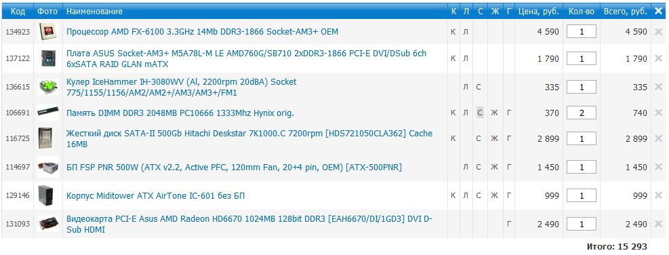Focus the quantity field for ASUS board
669x255 pixels.
[x=581, y=58]
